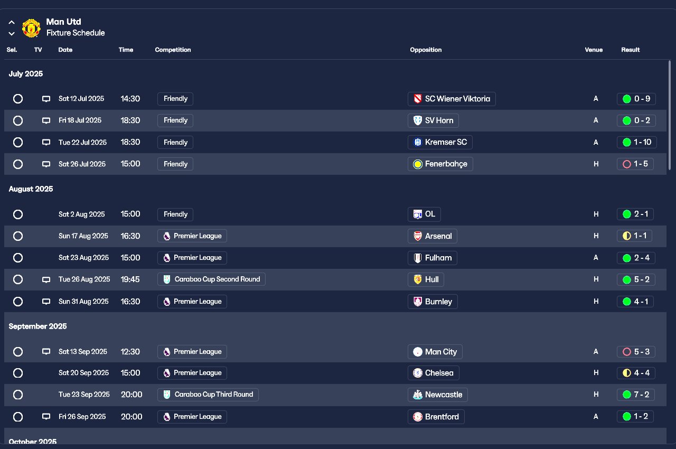Image resolution: width=676 pixels, height=449 pixels.
Task: Open the Carabao Cup Second Round competition
Action: (x=211, y=279)
